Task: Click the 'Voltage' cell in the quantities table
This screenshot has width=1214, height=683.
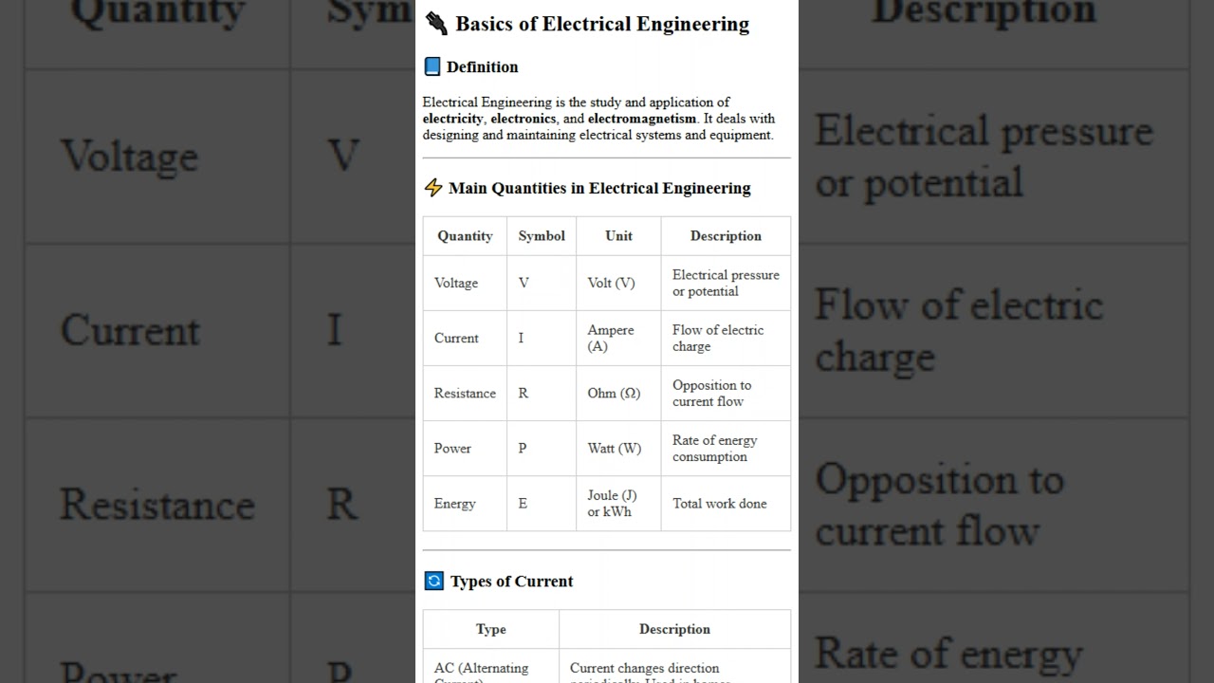Action: coord(456,283)
